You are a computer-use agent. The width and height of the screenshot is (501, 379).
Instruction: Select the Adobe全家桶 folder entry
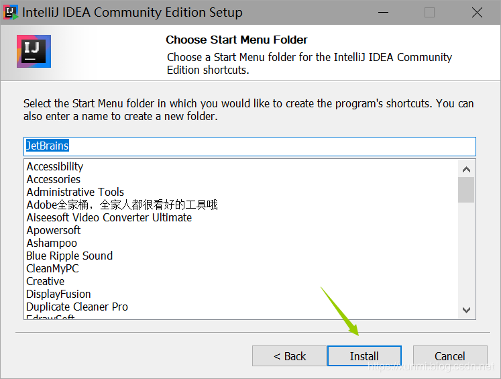click(122, 205)
